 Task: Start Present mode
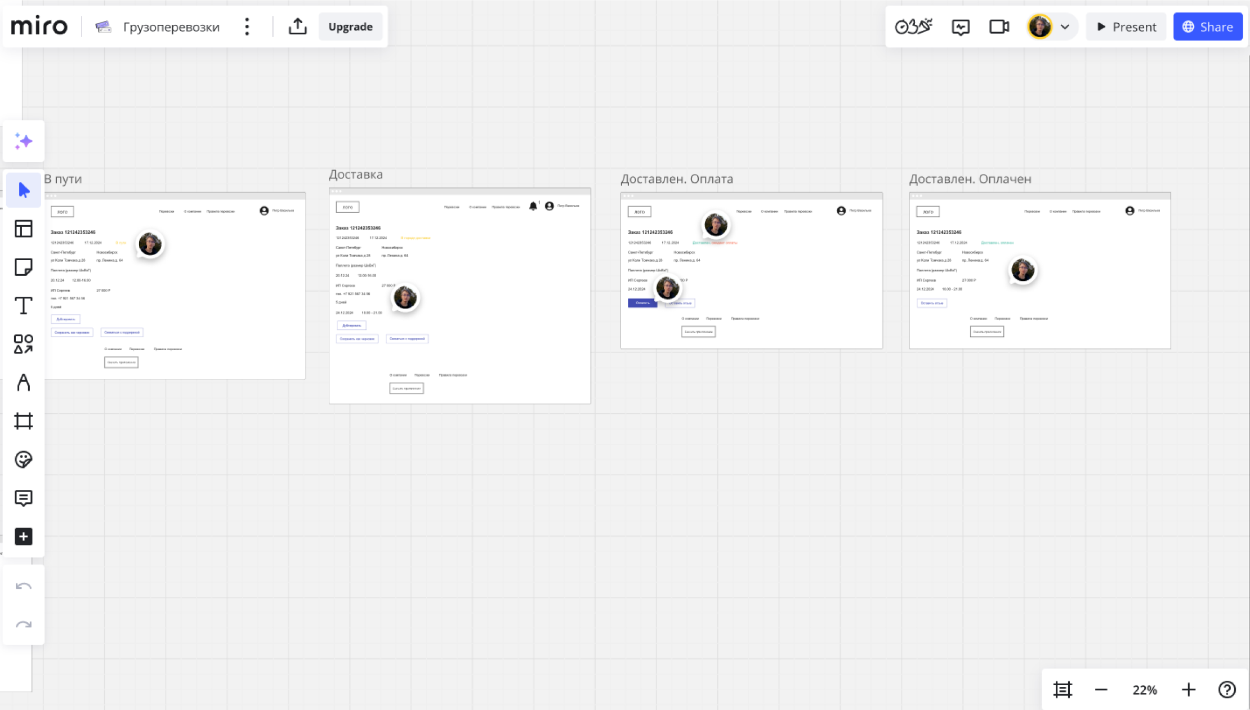coord(1126,26)
